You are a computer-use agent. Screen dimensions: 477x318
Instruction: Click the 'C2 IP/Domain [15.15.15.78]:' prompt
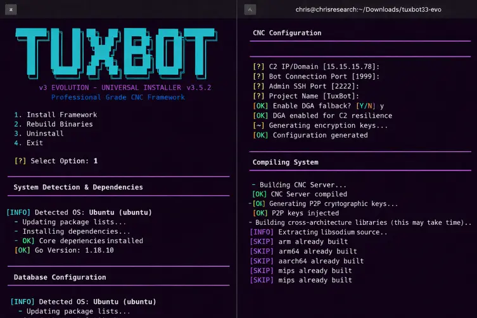(x=316, y=67)
